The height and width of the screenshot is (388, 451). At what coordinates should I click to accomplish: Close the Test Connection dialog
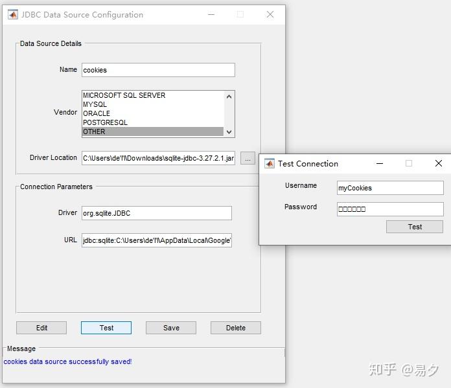(x=438, y=163)
